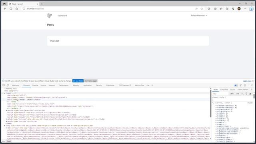Screen dimensions: 256x144
Task: Expand the text/javascript script node
Action: [6, 110]
